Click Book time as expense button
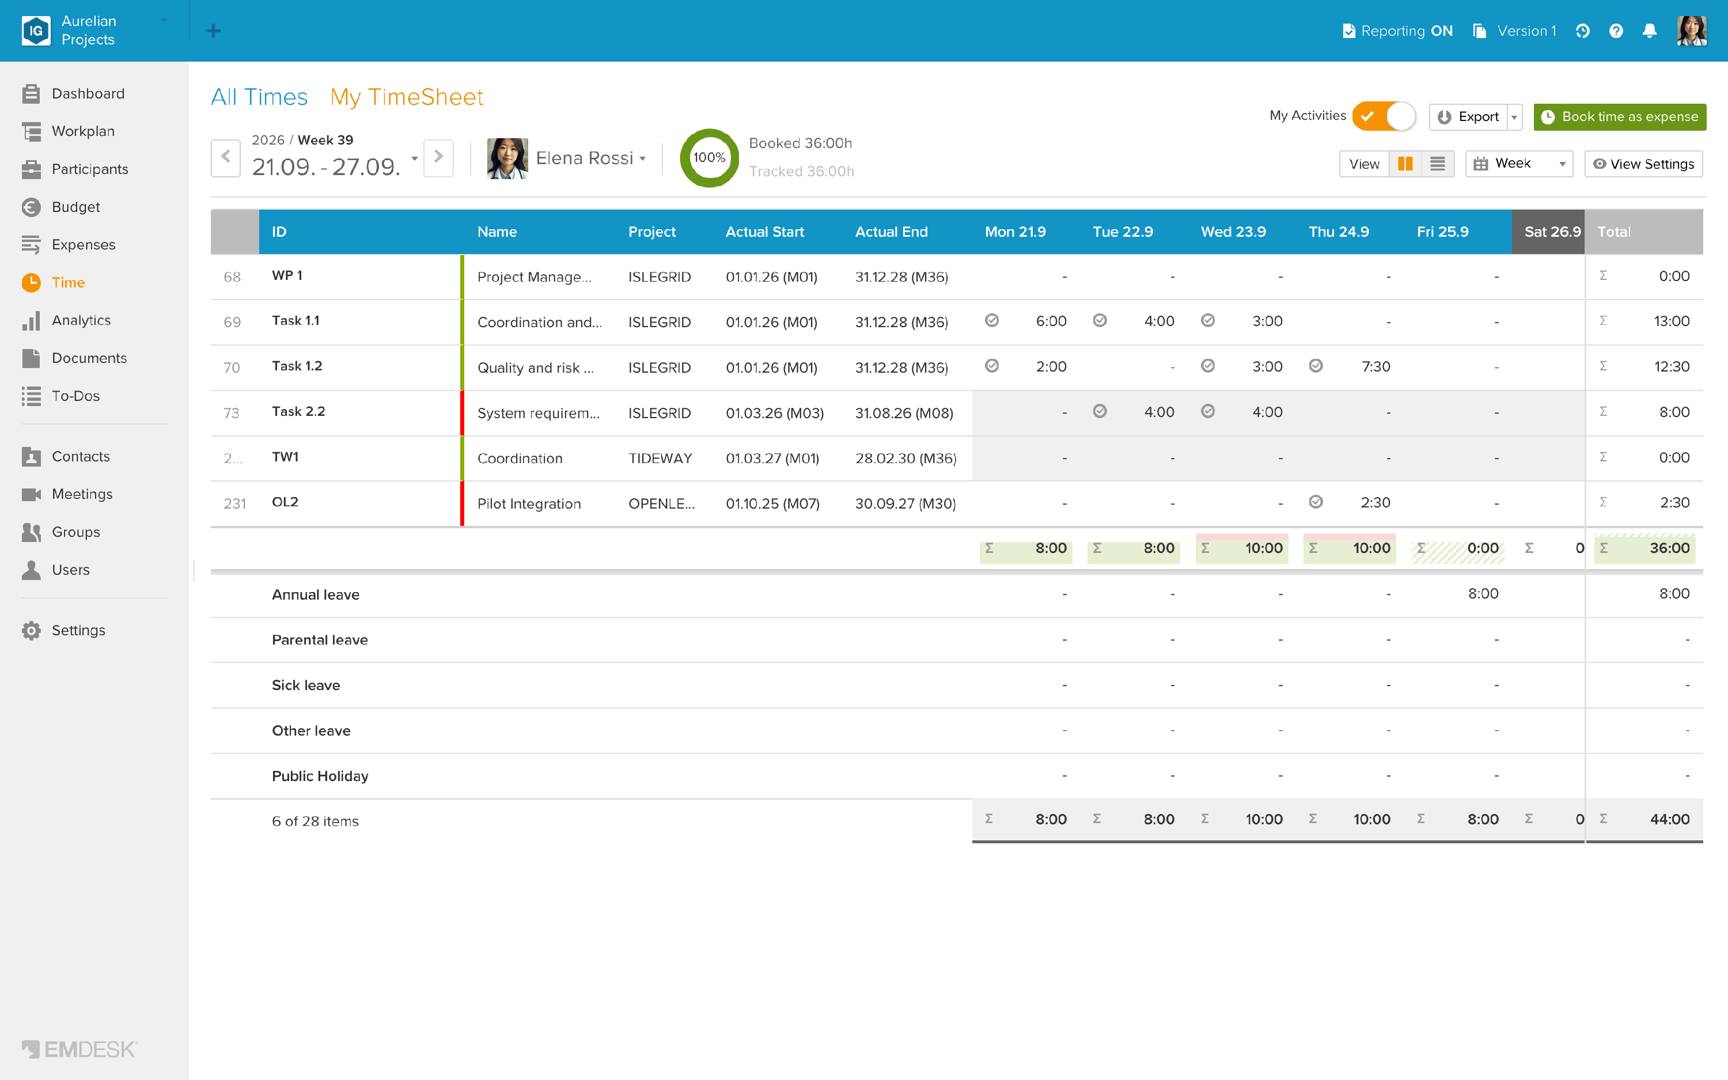The height and width of the screenshot is (1080, 1728). point(1620,117)
